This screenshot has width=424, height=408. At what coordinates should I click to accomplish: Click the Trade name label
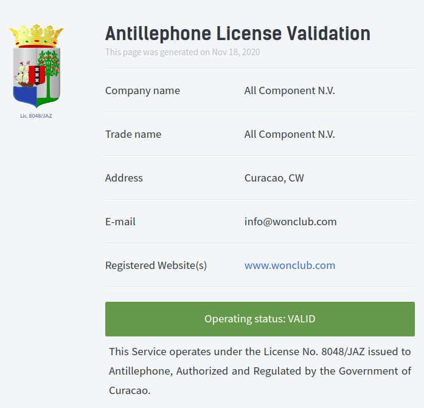click(x=133, y=134)
